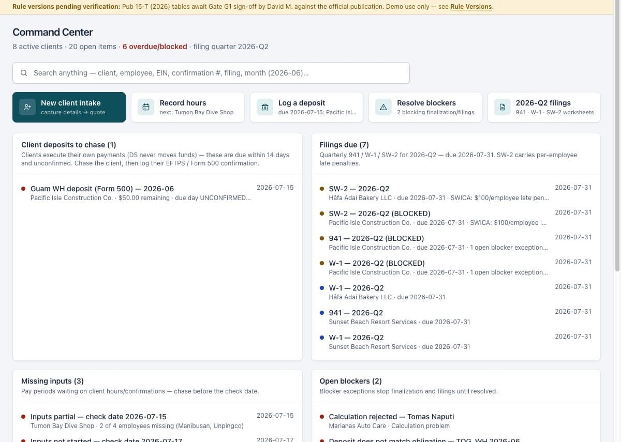
Task: Open Inputs partial — check date 2026-07-15
Action: coord(157,421)
